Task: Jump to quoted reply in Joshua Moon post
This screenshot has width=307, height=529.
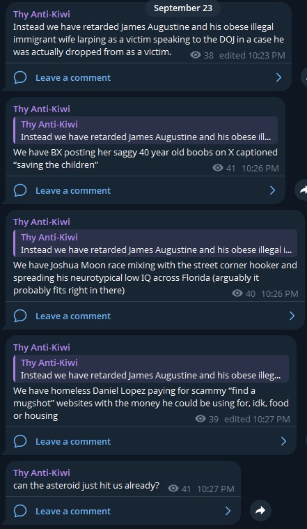Action: pyautogui.click(x=155, y=243)
